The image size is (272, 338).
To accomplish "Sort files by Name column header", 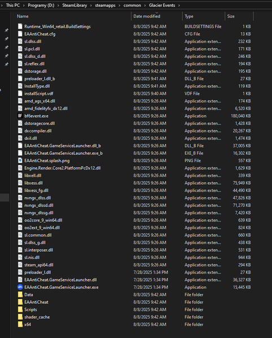I will pos(73,16).
